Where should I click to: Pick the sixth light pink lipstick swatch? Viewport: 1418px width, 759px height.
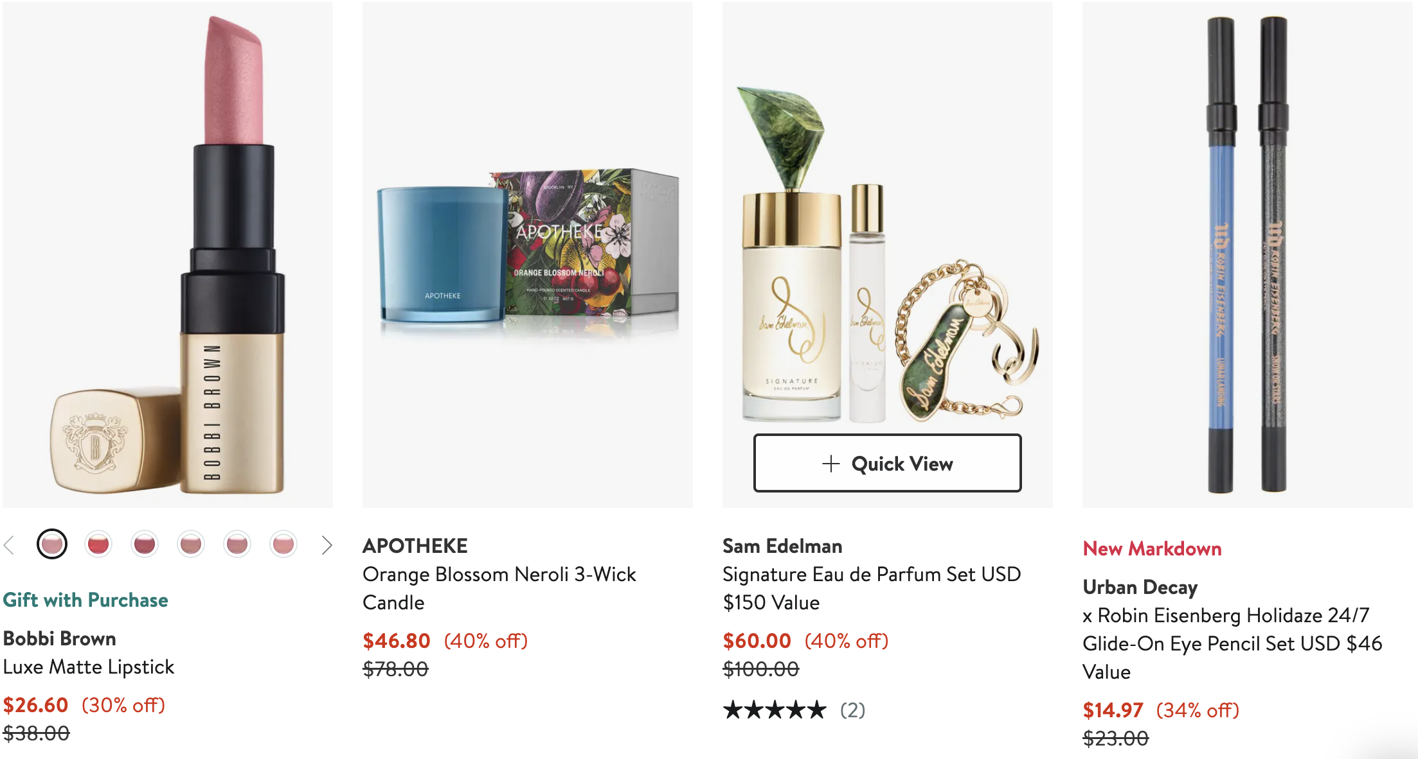[x=283, y=545]
